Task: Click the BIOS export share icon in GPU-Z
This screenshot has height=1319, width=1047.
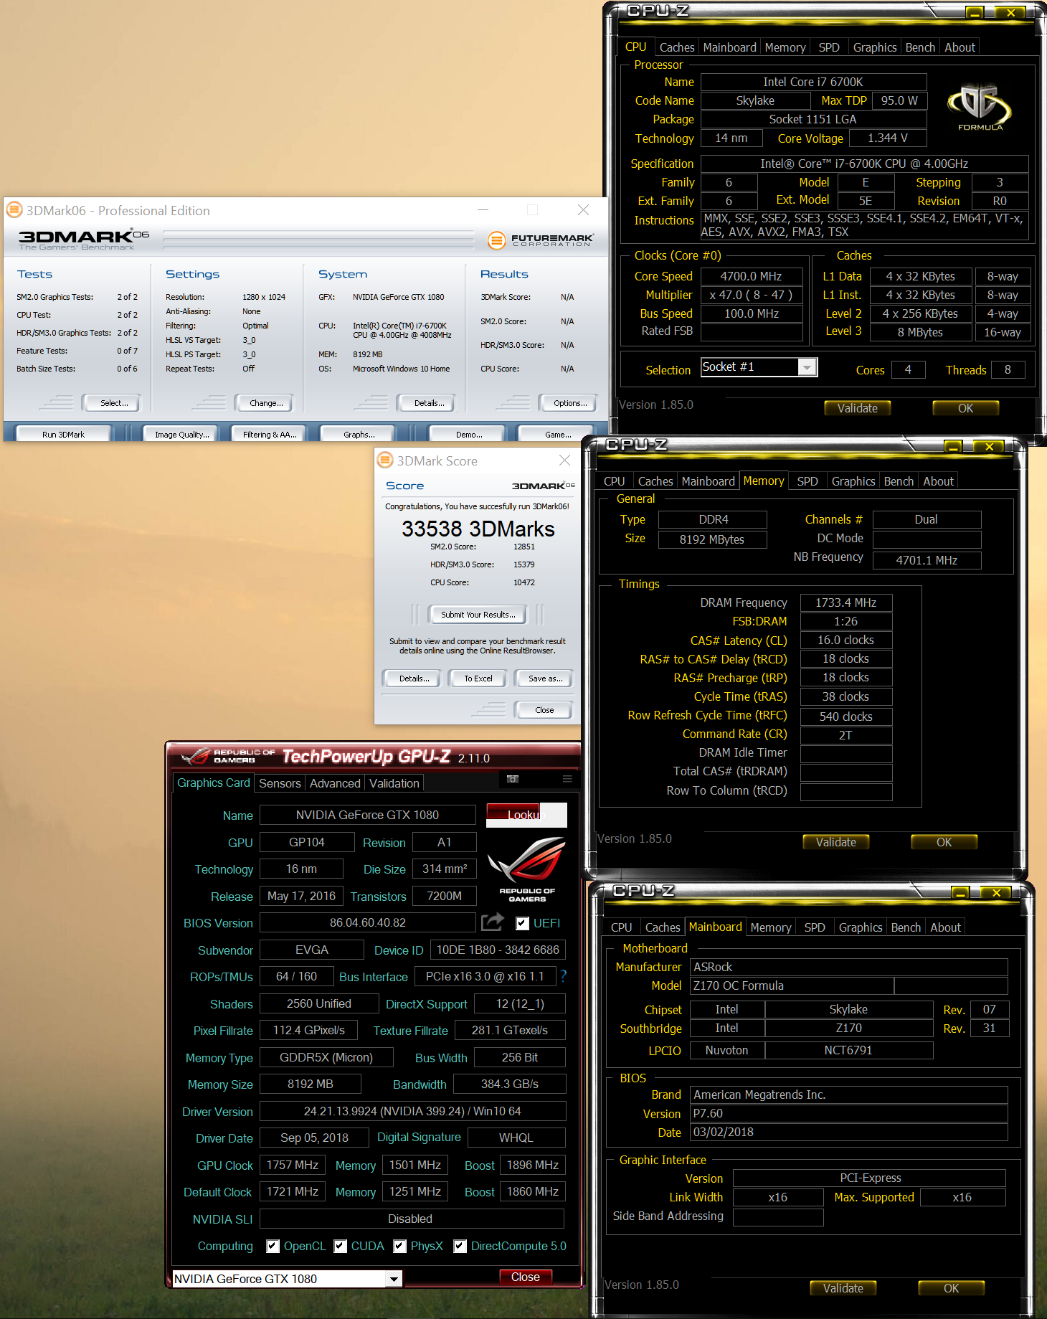Action: point(492,922)
